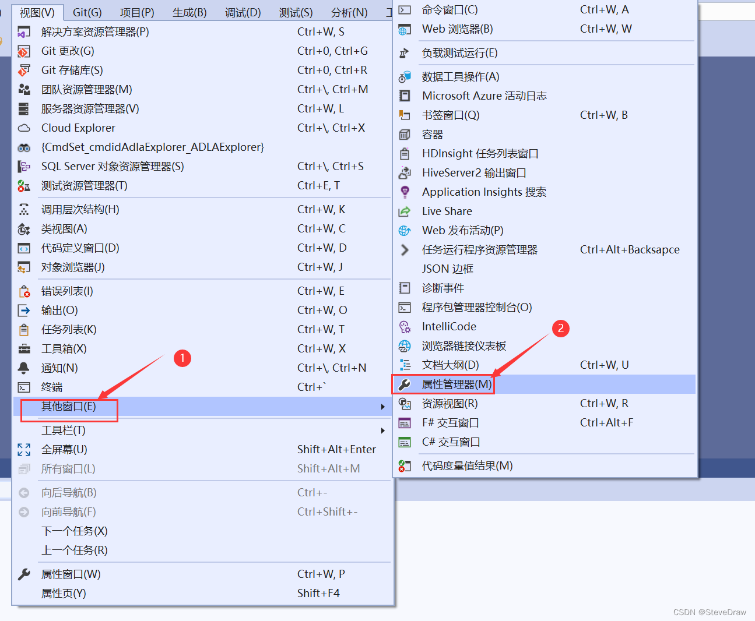This screenshot has width=755, height=621.
Task: Click the Object Browser icon
Action: pyautogui.click(x=24, y=267)
